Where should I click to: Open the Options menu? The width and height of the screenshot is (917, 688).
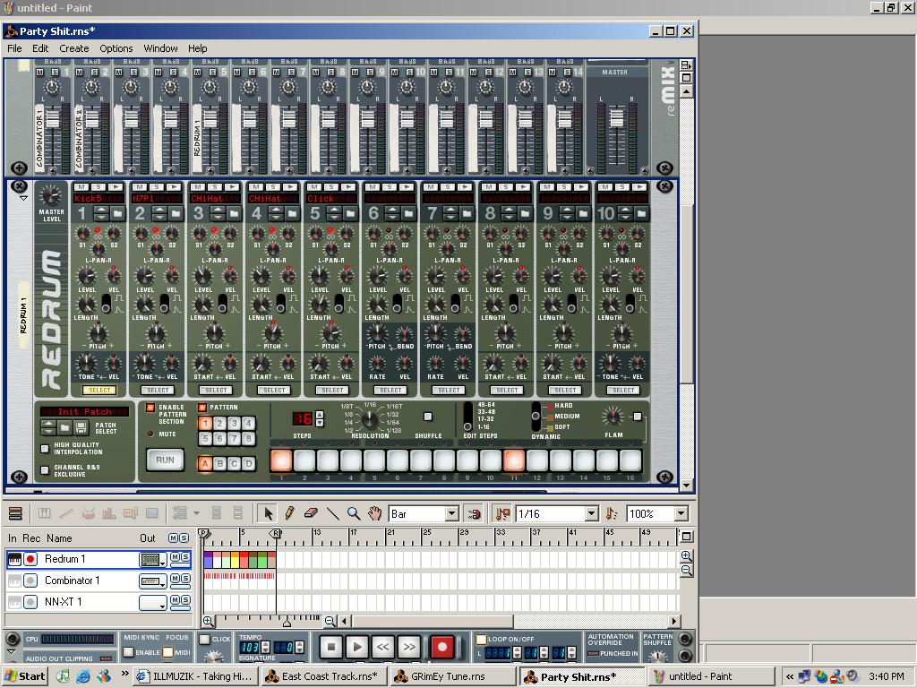[116, 48]
